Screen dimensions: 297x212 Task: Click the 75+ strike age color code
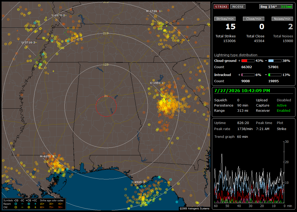[51, 207]
